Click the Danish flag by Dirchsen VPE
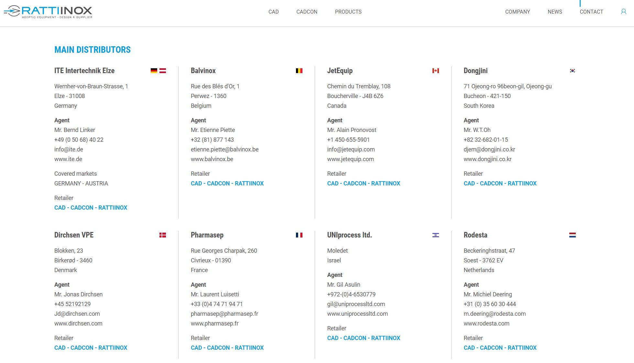Viewport: 634px width, 363px height. 163,235
